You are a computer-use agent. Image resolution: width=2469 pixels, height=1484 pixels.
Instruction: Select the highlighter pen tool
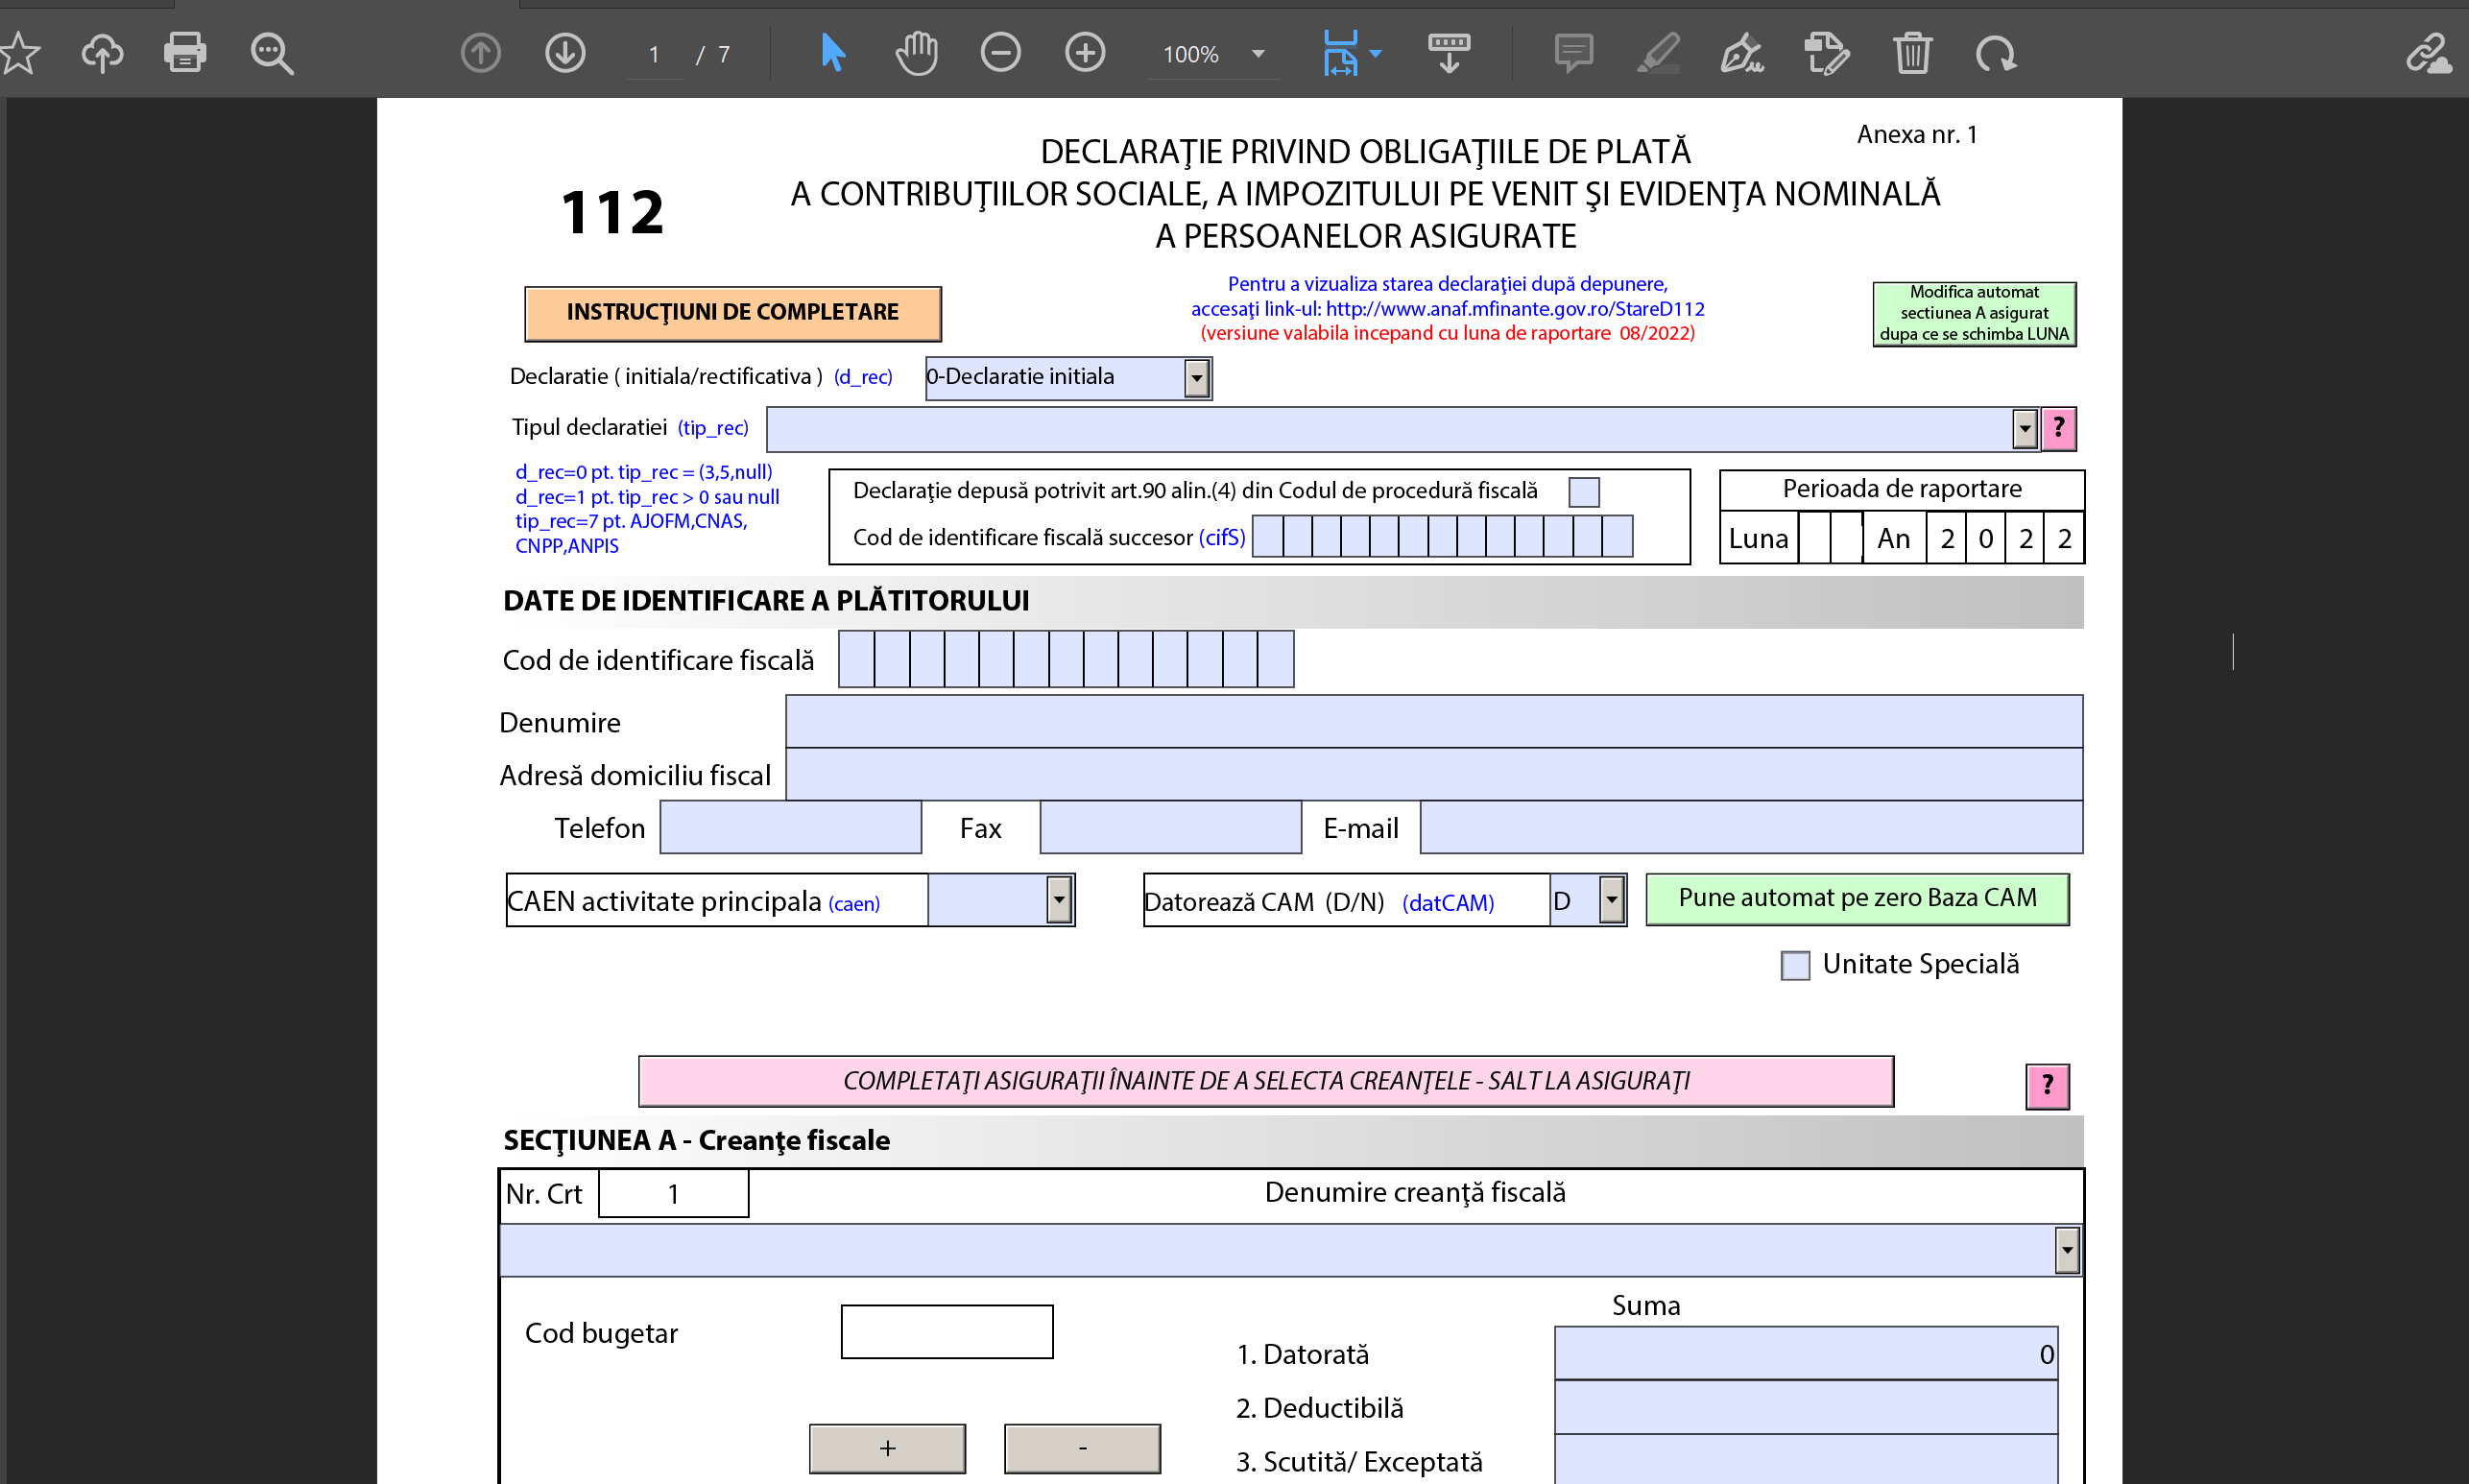tap(1658, 53)
